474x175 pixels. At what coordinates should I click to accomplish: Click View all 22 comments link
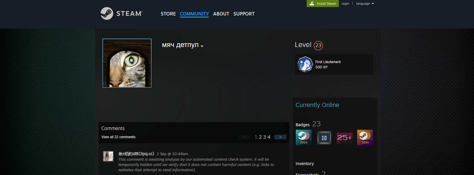(118, 137)
